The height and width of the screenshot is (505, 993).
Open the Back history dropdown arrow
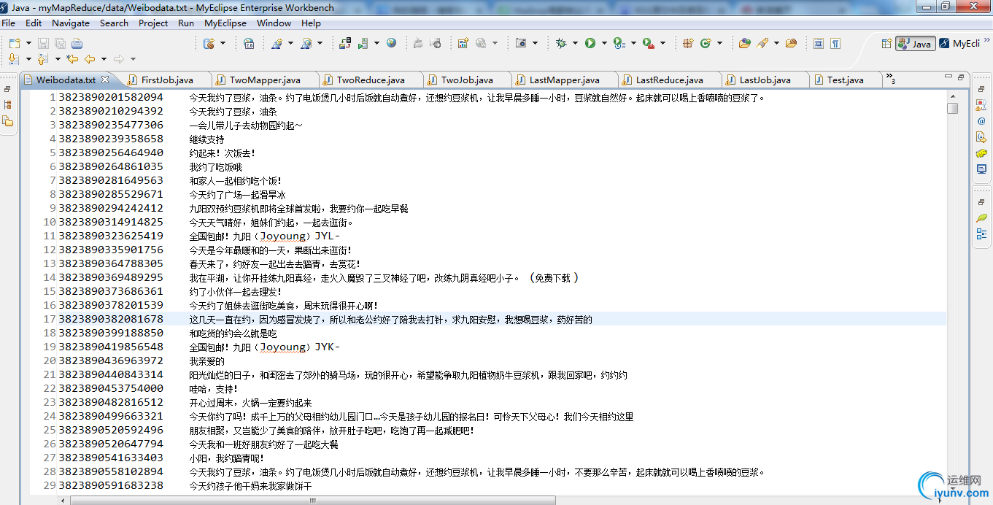104,59
